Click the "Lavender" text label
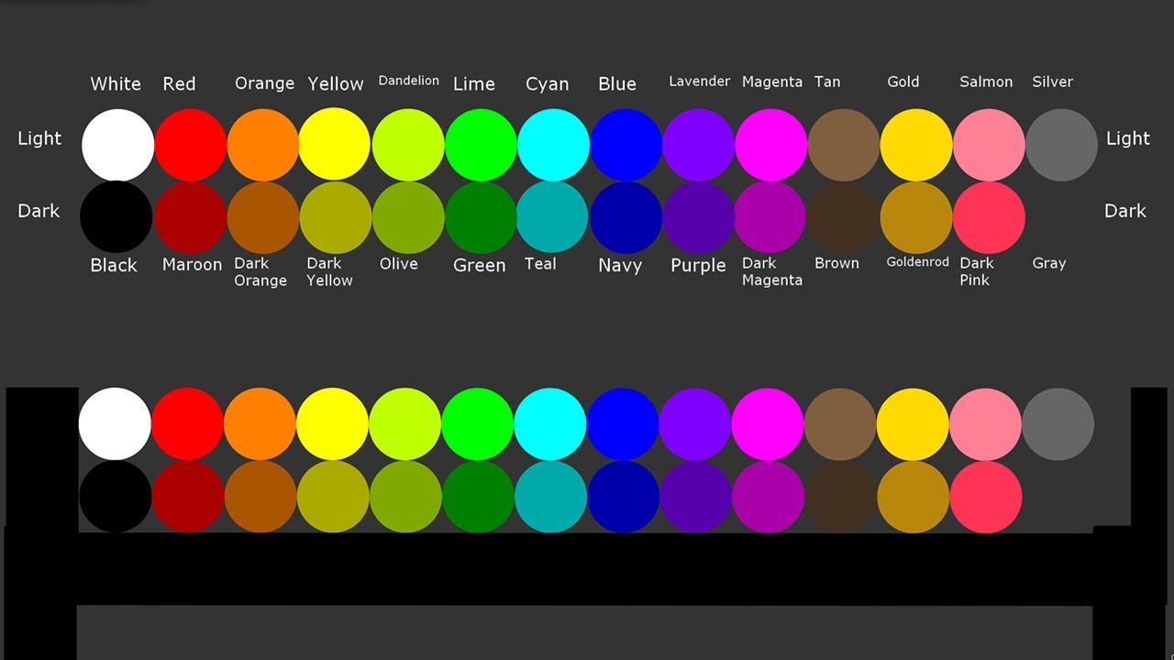Image resolution: width=1174 pixels, height=660 pixels. 699,82
